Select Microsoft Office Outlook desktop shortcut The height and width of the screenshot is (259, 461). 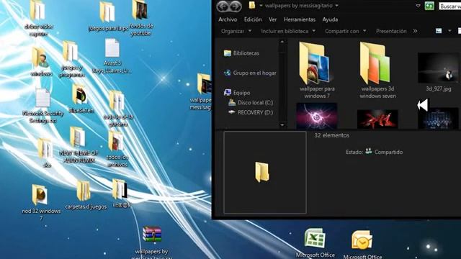click(x=362, y=245)
